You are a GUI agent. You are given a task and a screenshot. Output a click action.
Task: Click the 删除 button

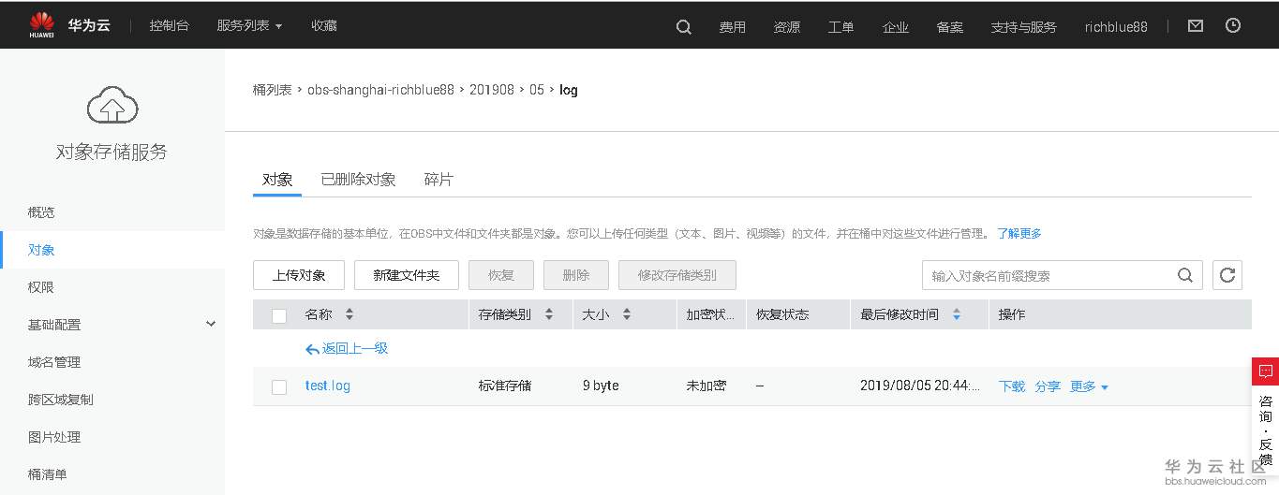pyautogui.click(x=576, y=275)
